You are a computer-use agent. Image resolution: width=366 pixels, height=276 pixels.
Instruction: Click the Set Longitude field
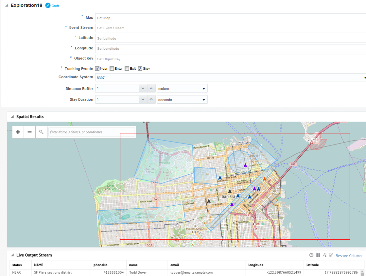pos(231,48)
